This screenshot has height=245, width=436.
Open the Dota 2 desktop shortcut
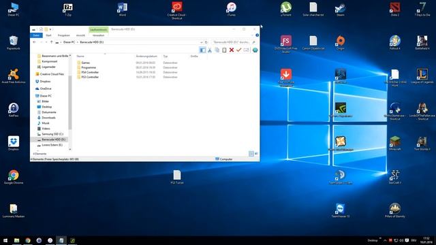coord(395,10)
